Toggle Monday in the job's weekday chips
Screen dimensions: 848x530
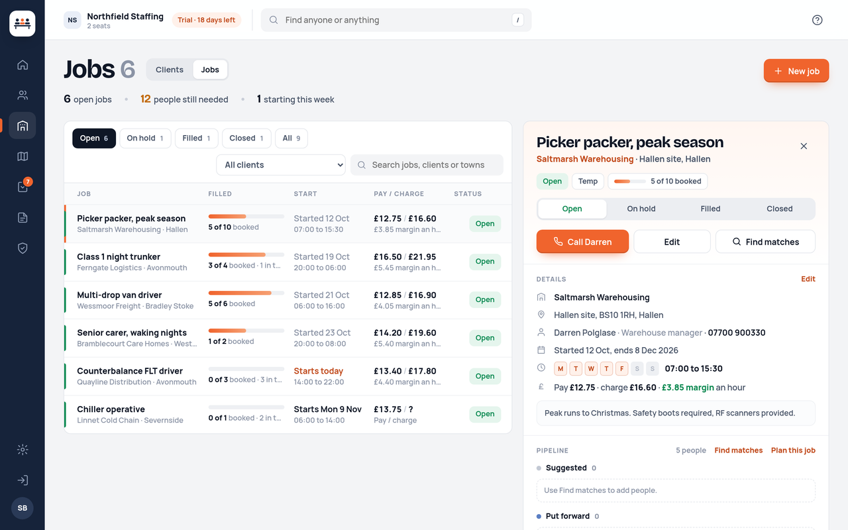coord(561,368)
